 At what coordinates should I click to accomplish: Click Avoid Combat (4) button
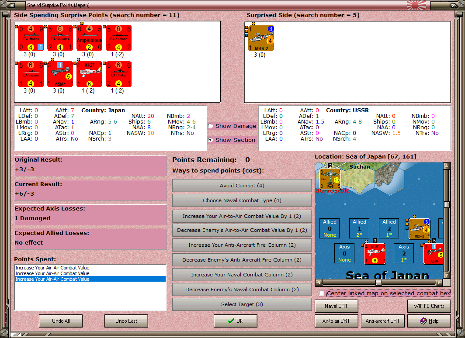coord(242,186)
